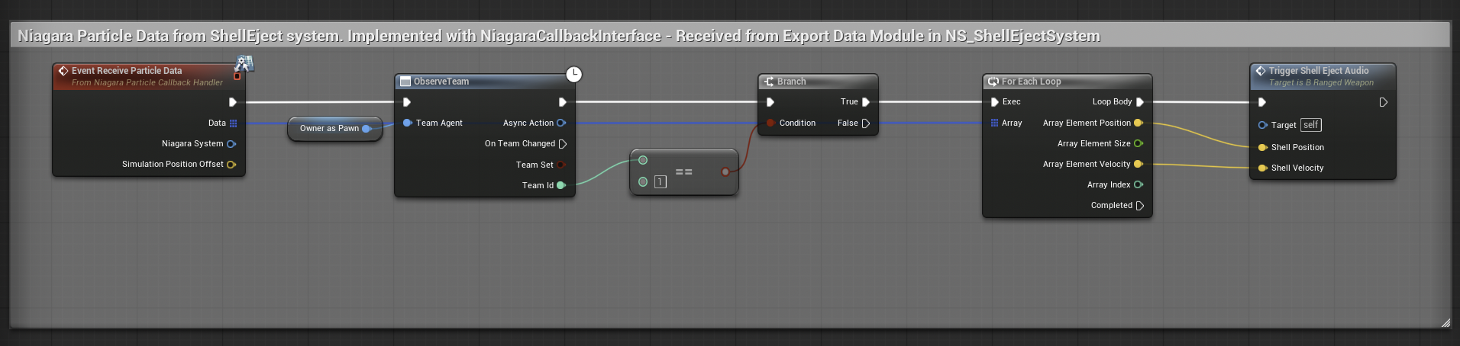Click the Branch node icon

click(x=769, y=82)
